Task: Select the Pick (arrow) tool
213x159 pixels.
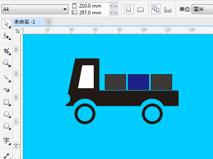Action: click(6, 24)
